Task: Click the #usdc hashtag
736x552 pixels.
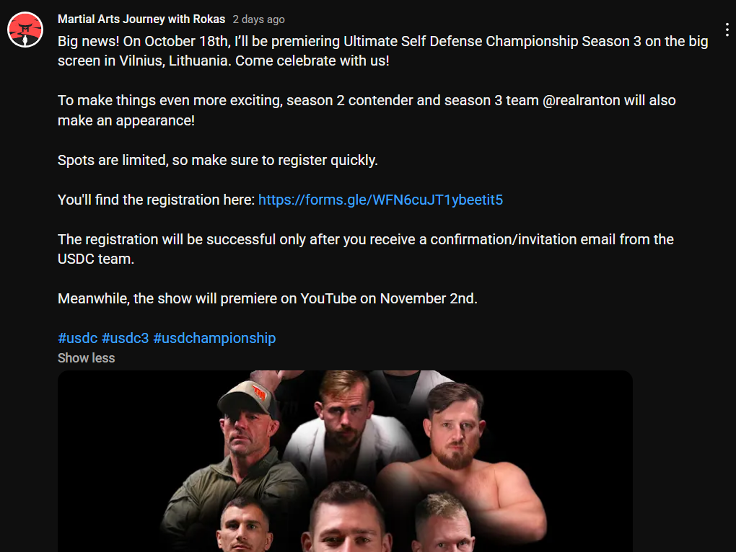Action: (77, 338)
